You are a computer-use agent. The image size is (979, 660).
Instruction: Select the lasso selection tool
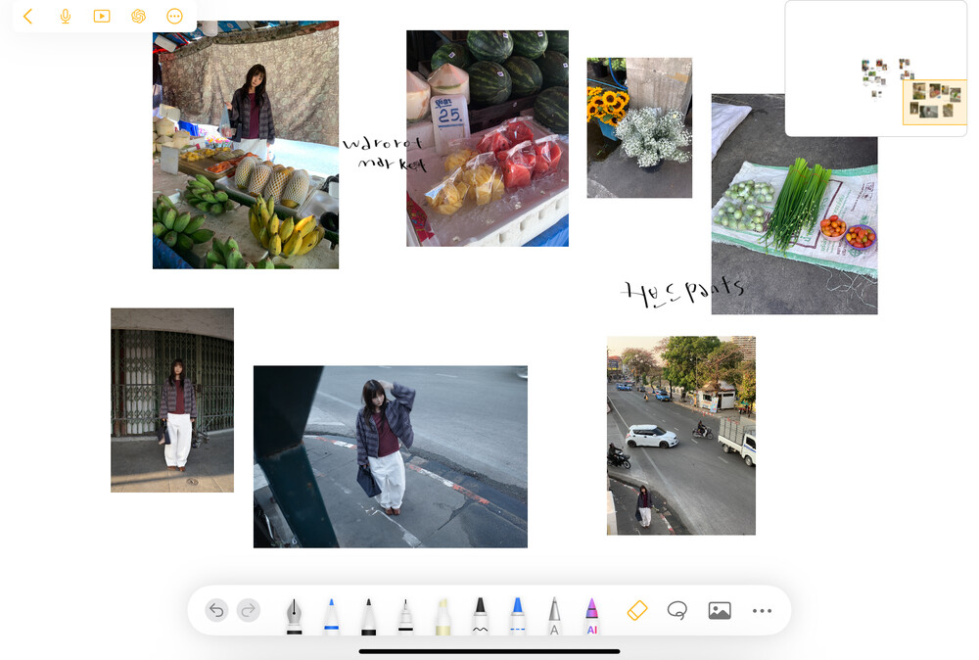(676, 610)
